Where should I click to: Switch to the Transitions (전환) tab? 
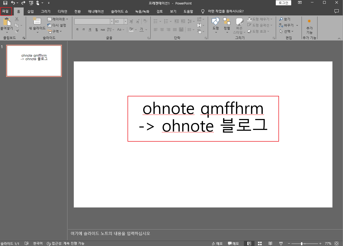point(78,11)
